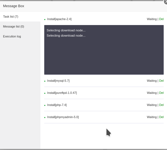Open the Execution log tab
Screen dimensions: 167x150
20,36
